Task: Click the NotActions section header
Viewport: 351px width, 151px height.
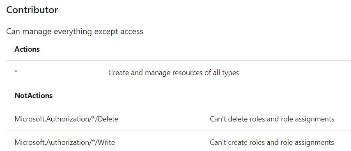Action: 34,96
